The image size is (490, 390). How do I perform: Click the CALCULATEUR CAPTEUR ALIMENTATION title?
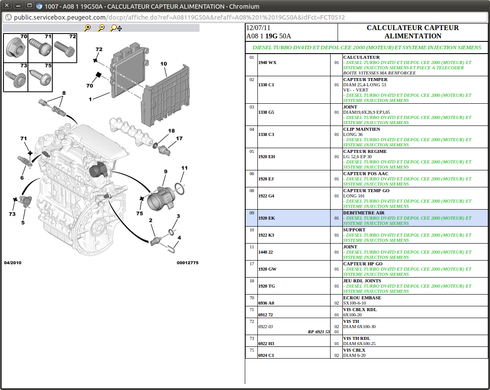point(413,32)
